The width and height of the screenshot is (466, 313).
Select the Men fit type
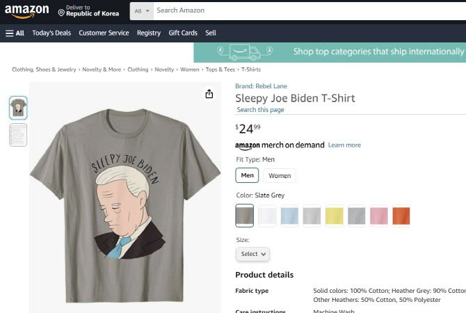pos(247,175)
